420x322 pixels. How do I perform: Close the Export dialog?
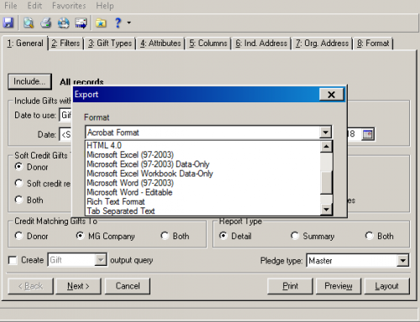(x=332, y=95)
